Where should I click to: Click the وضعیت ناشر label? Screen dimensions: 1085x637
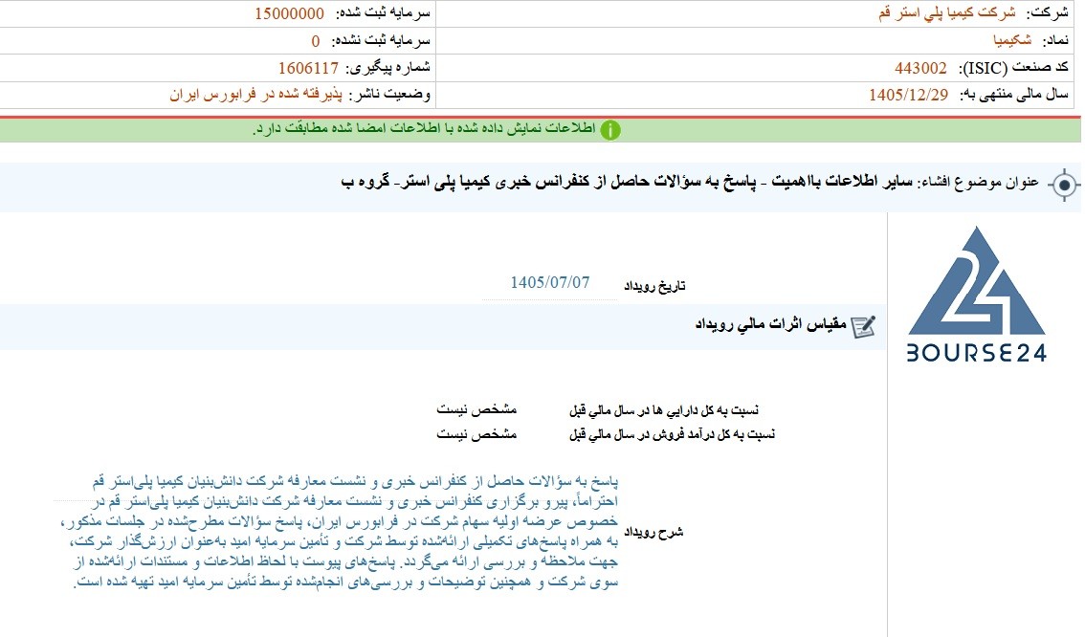[390, 95]
